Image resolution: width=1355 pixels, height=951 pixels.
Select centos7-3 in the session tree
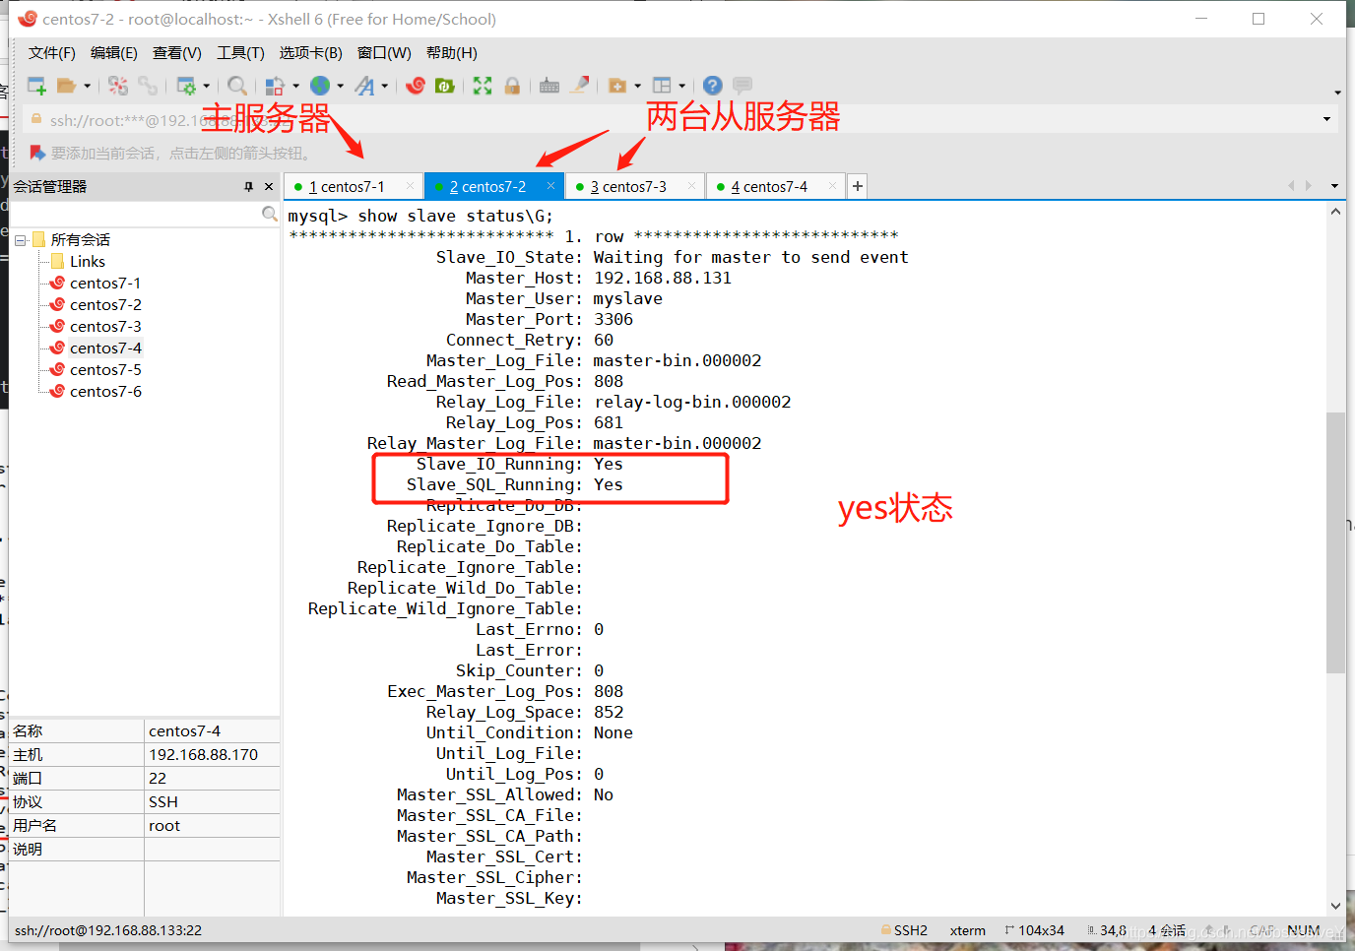click(x=105, y=327)
